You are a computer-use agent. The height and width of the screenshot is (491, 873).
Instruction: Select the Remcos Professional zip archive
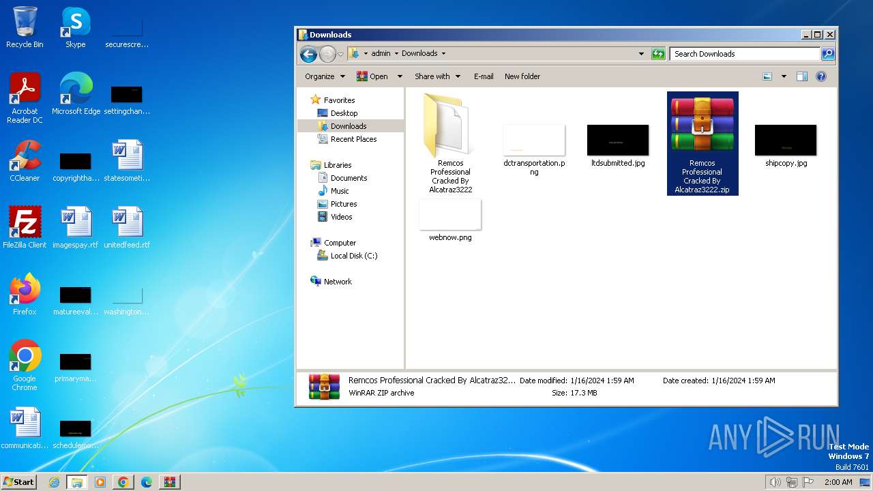(702, 144)
